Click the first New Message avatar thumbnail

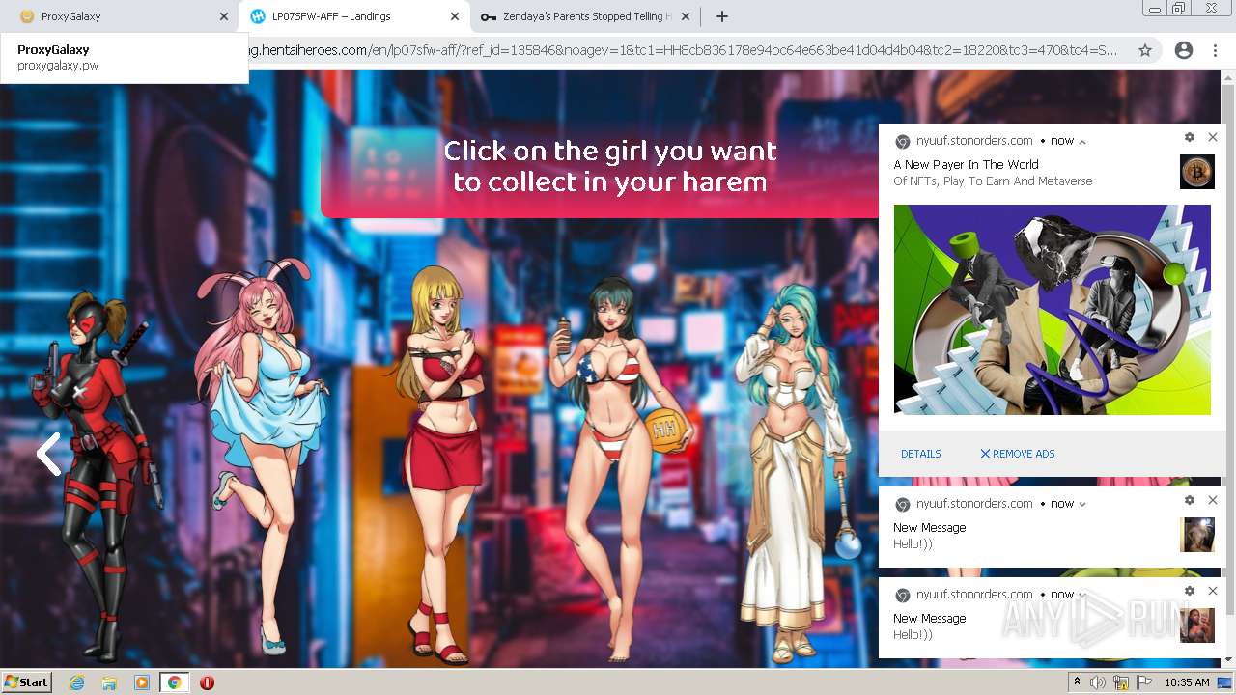tap(1197, 535)
